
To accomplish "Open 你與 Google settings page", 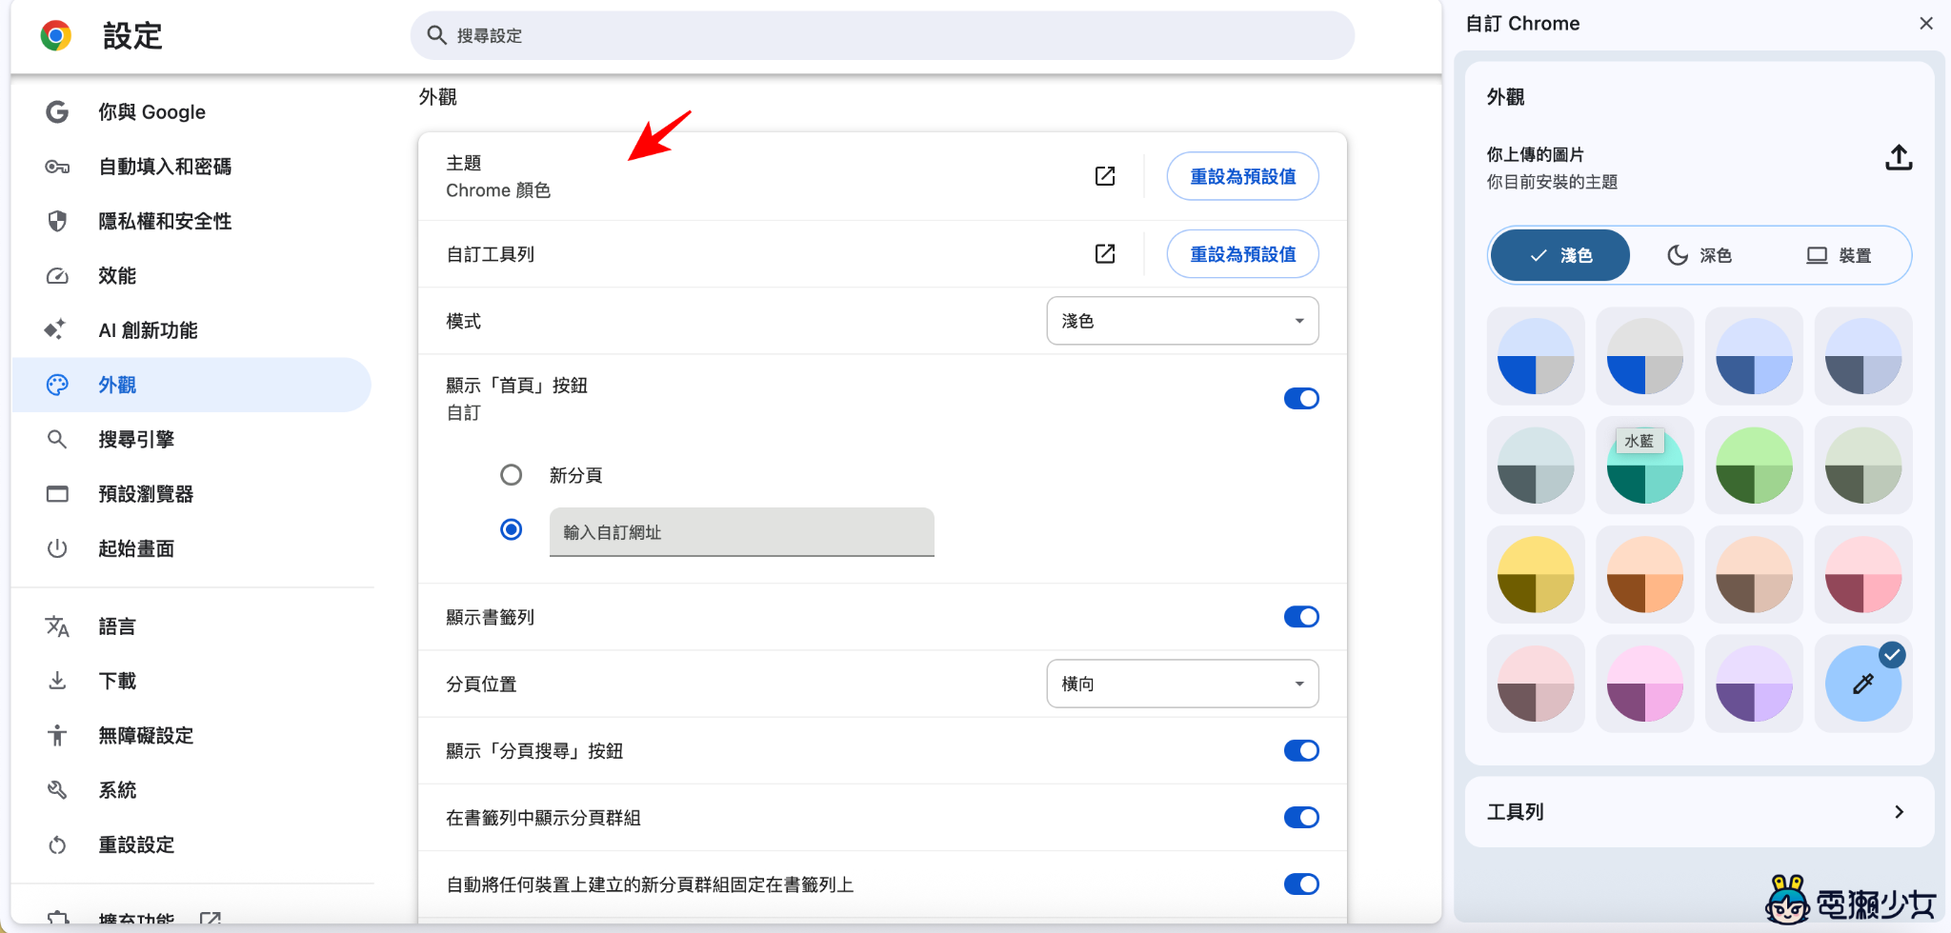I will click(x=191, y=111).
